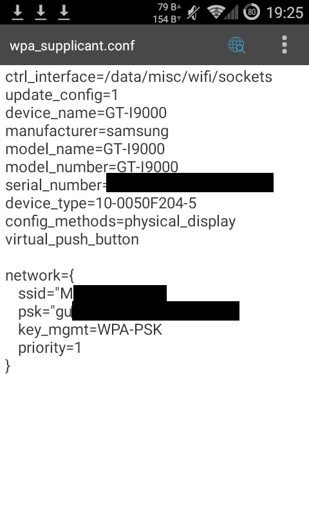
Task: Tap the cellular signal bars icon
Action: [232, 13]
